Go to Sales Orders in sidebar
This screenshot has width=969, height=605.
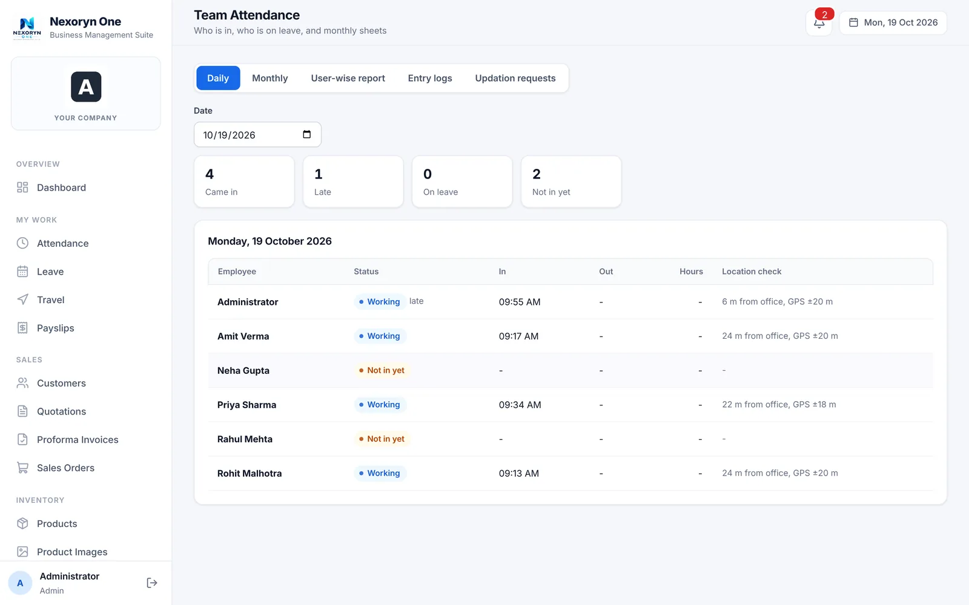pos(86,468)
